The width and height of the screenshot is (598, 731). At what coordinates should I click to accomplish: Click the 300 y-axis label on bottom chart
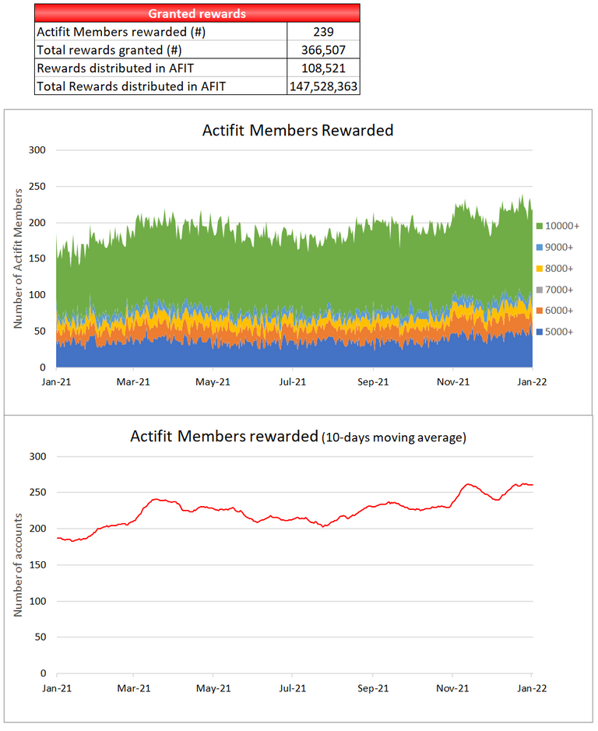38,456
